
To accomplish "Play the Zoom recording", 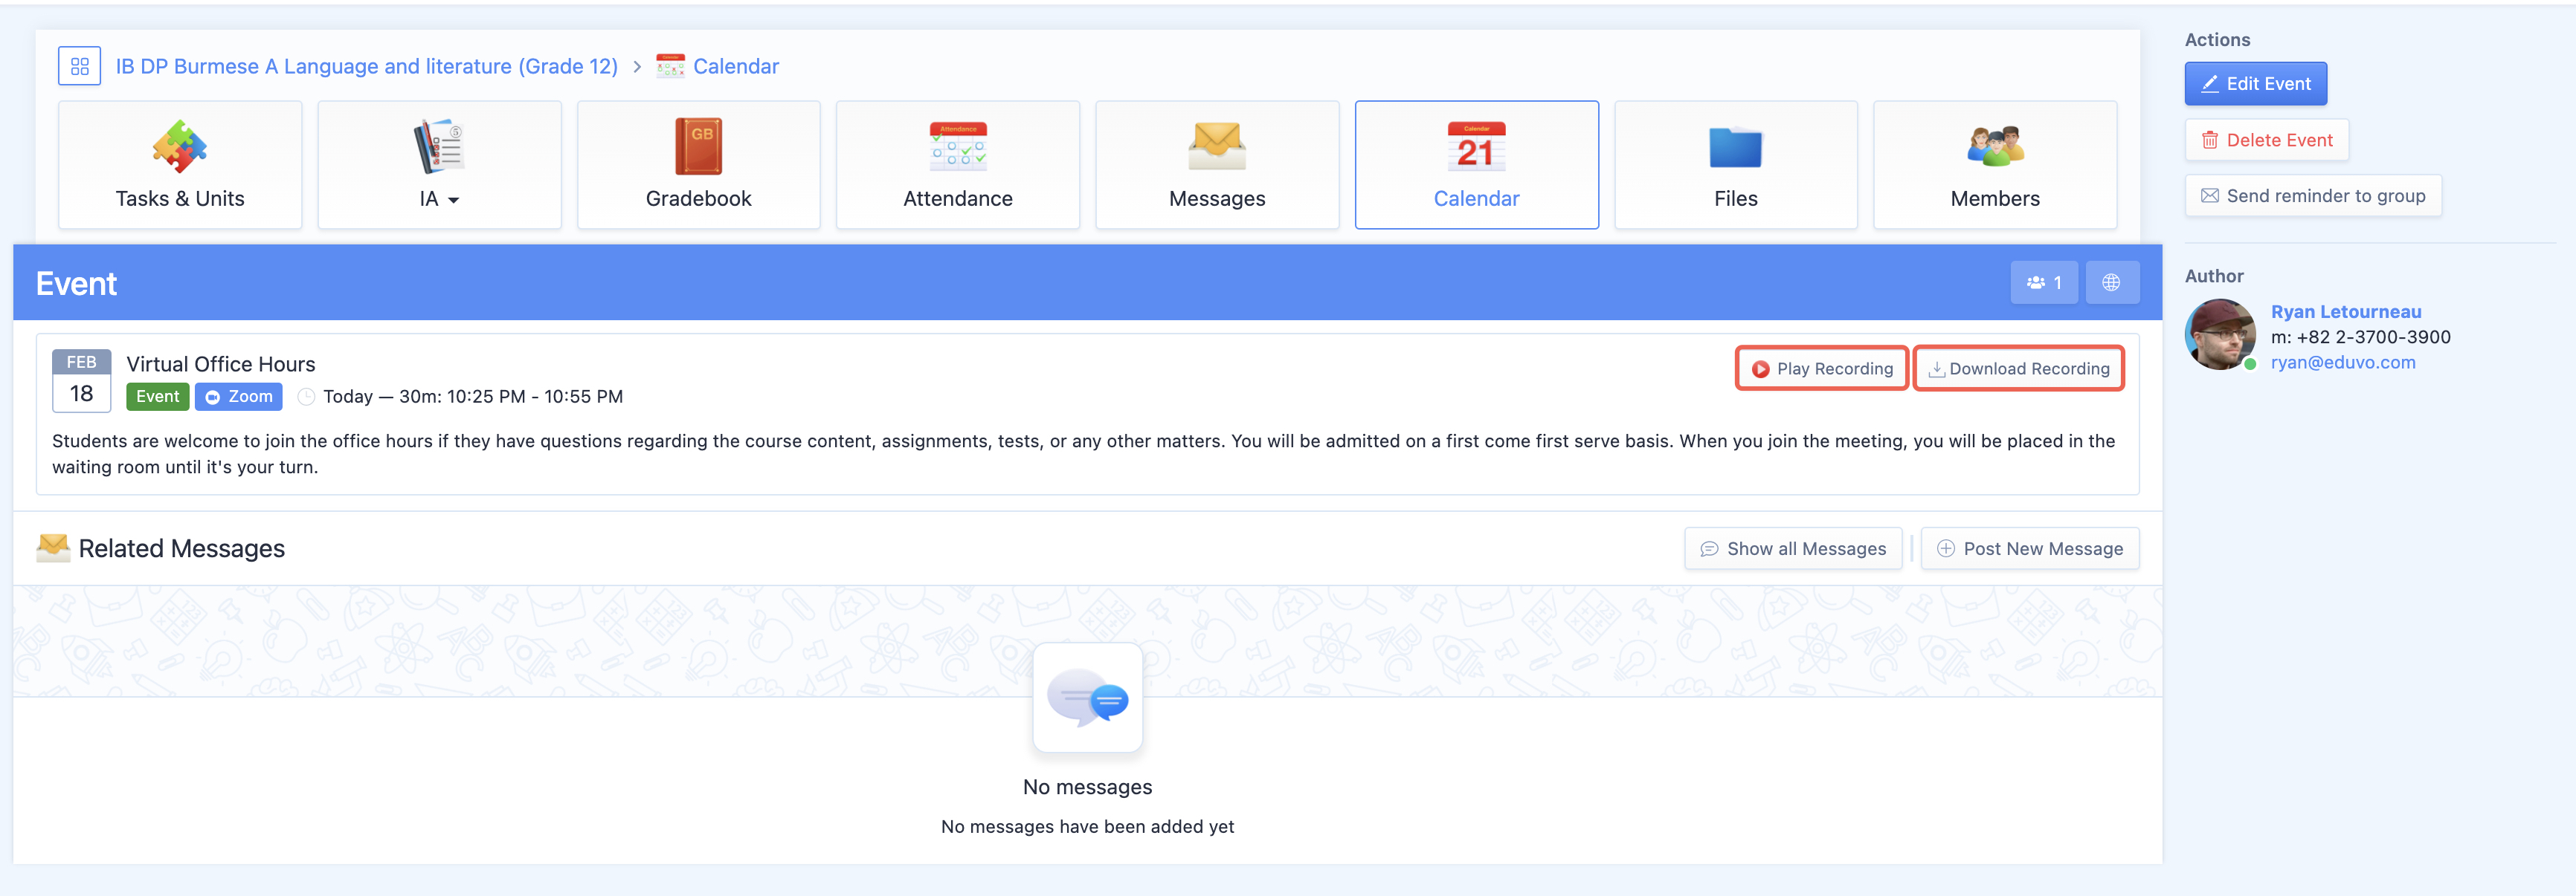I will 1821,369.
